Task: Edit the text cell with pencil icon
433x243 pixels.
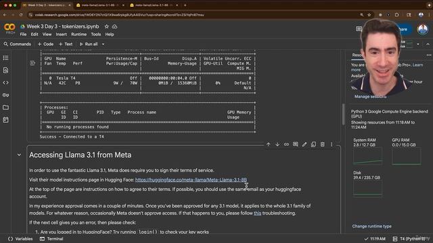Action: pyautogui.click(x=304, y=144)
